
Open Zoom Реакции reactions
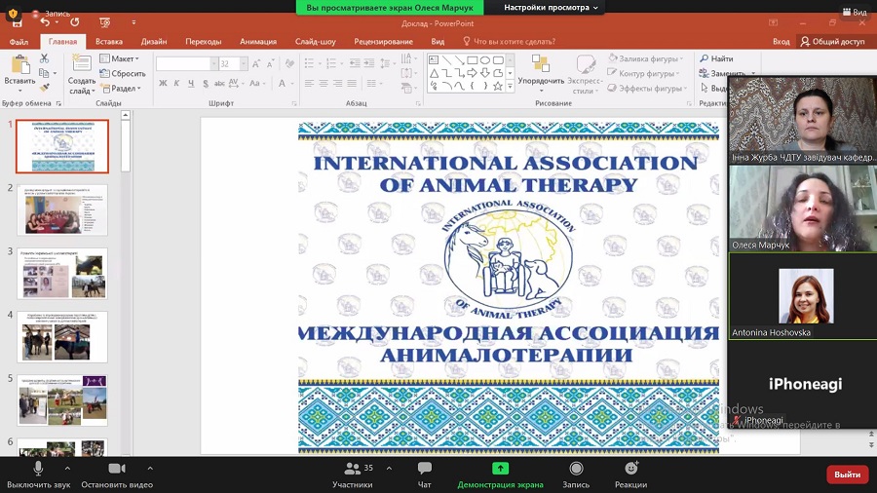[x=630, y=474]
